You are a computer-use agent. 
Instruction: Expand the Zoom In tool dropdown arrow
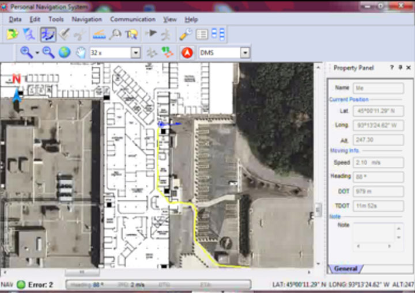pos(37,52)
